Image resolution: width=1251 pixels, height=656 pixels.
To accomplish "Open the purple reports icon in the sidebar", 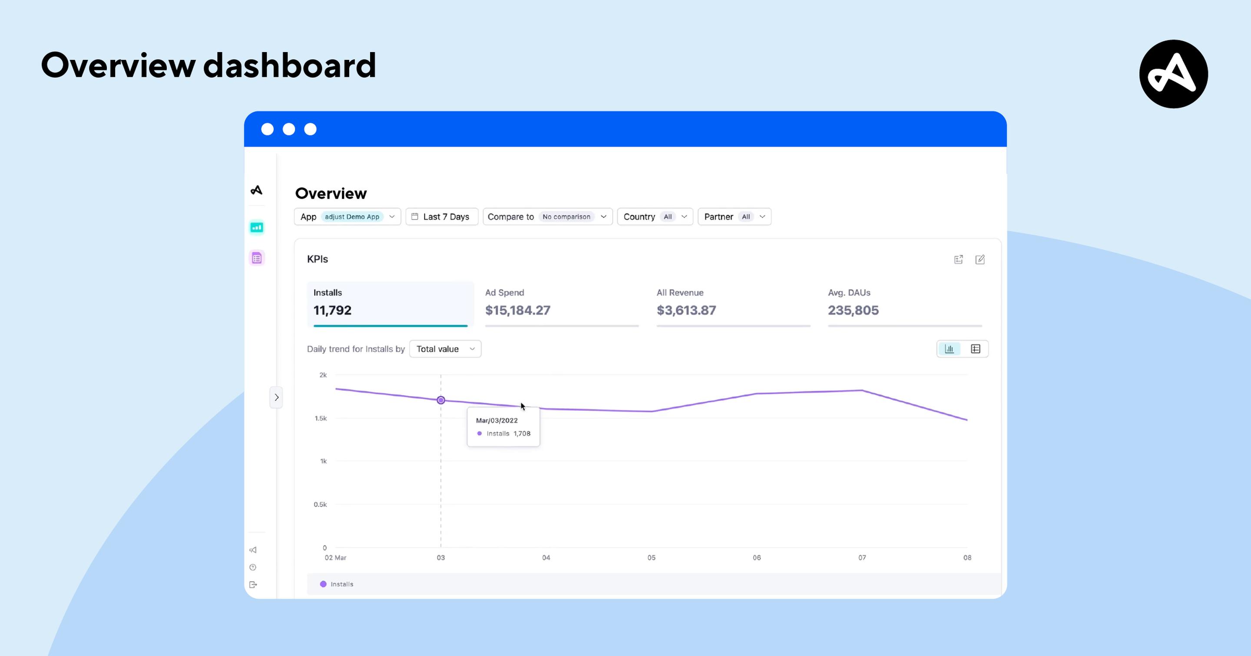I will (x=256, y=258).
